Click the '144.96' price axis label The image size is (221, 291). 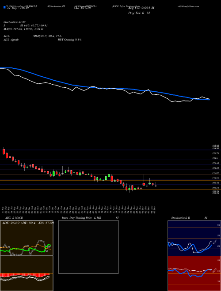tap(216, 149)
